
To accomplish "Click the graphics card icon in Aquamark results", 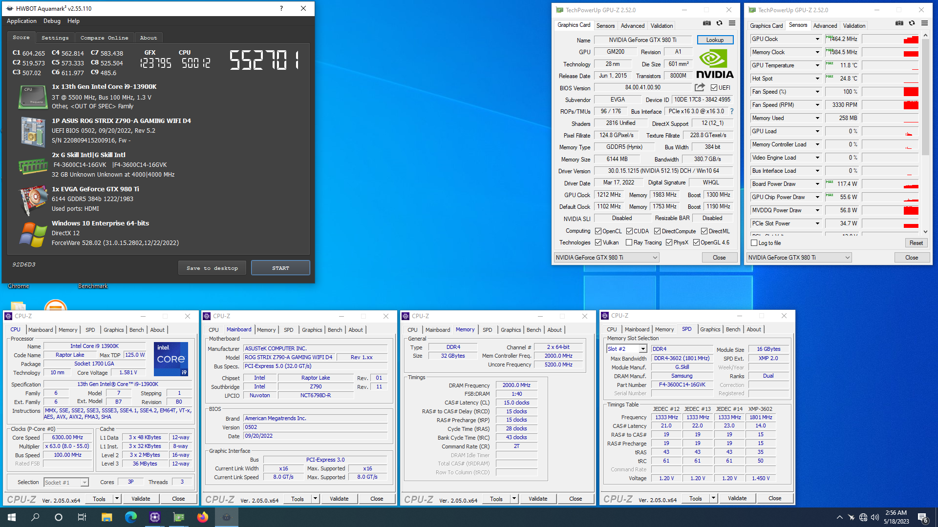I will click(33, 200).
